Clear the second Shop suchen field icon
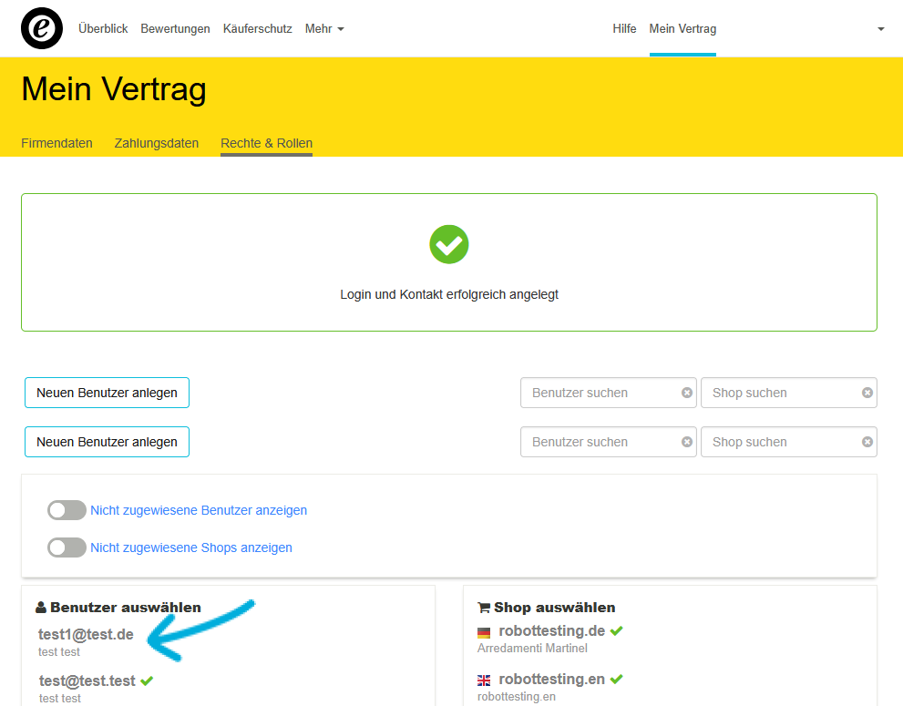Viewport: 903px width, 706px height. coord(867,442)
